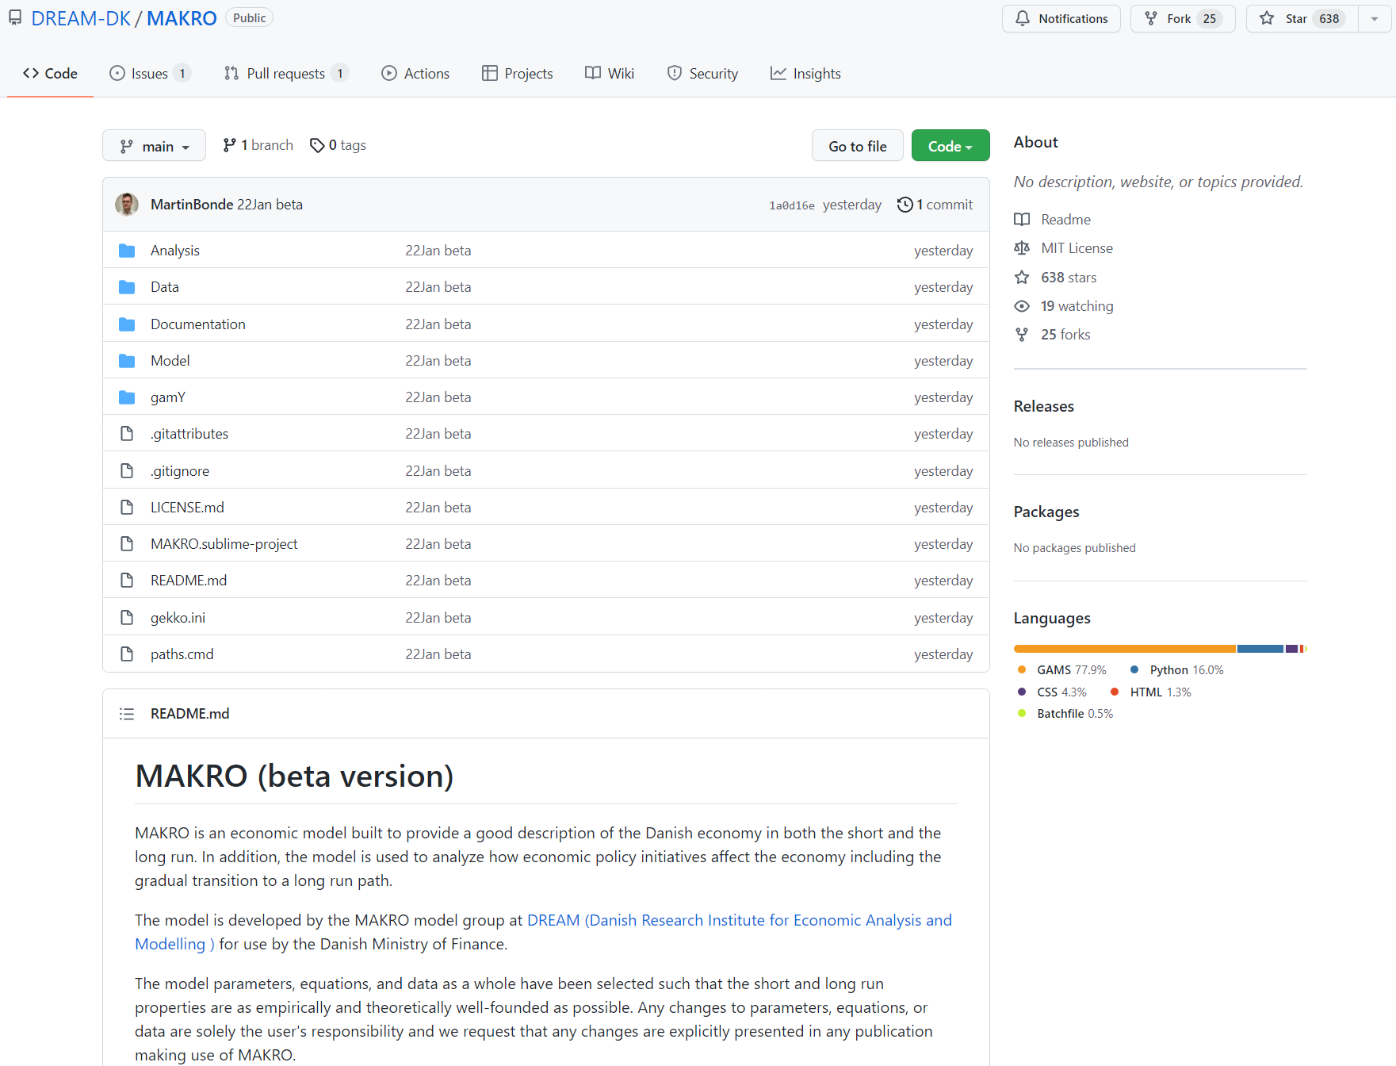Click the MartinBonde avatar thumbnail

[x=127, y=205]
